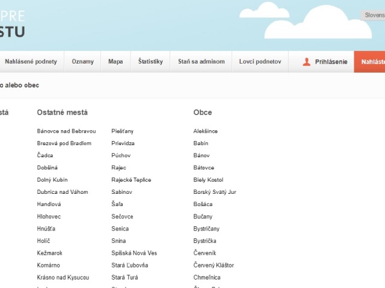Select Dubnica nad Váhom
Viewport: 385px width, 288px height.
point(63,192)
